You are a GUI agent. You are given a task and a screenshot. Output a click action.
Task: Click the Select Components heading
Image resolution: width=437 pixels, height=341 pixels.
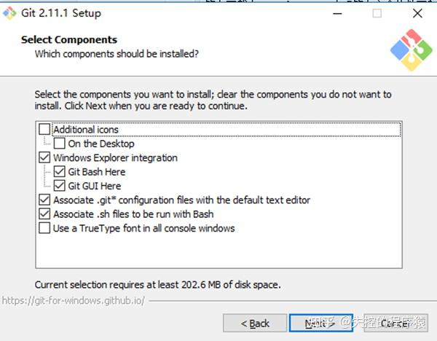(x=69, y=40)
